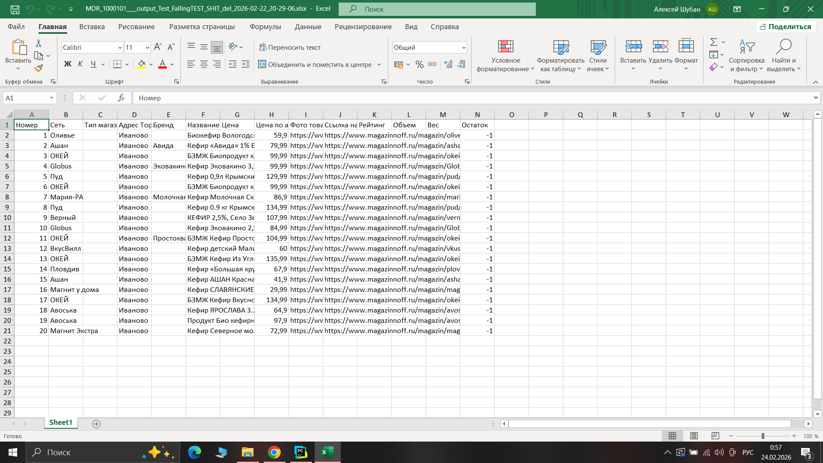Click the Insert Function fx icon
The image size is (823, 463).
(x=121, y=98)
